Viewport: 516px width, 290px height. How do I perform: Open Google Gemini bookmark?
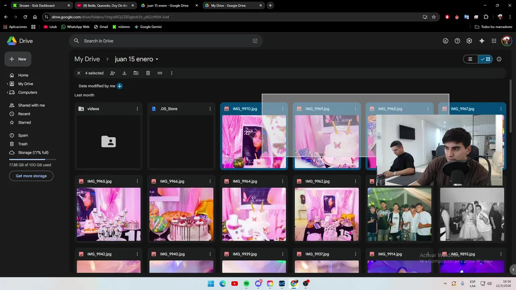click(x=148, y=27)
